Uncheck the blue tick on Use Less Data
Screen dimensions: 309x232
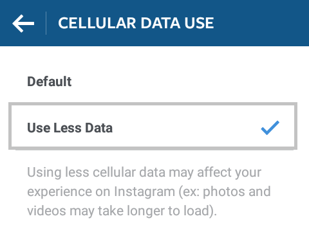tap(270, 128)
